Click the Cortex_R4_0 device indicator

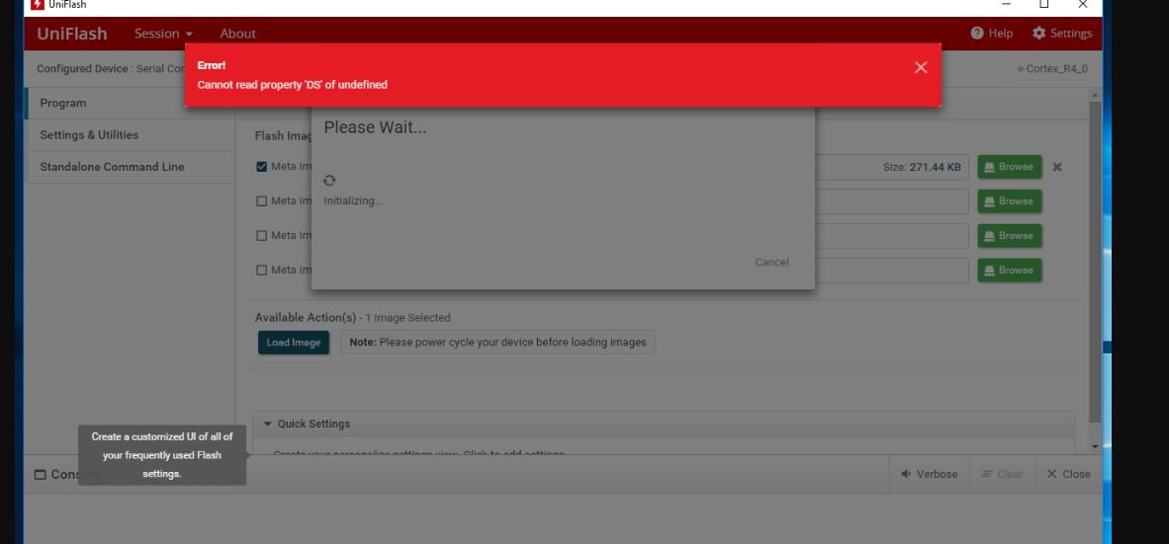1052,69
